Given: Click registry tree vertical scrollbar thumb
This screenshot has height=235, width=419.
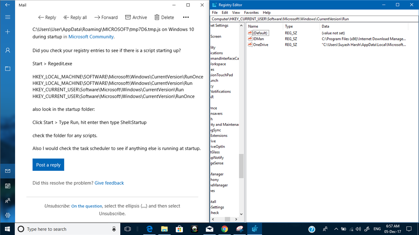Looking at the screenshot, I should click(x=241, y=166).
